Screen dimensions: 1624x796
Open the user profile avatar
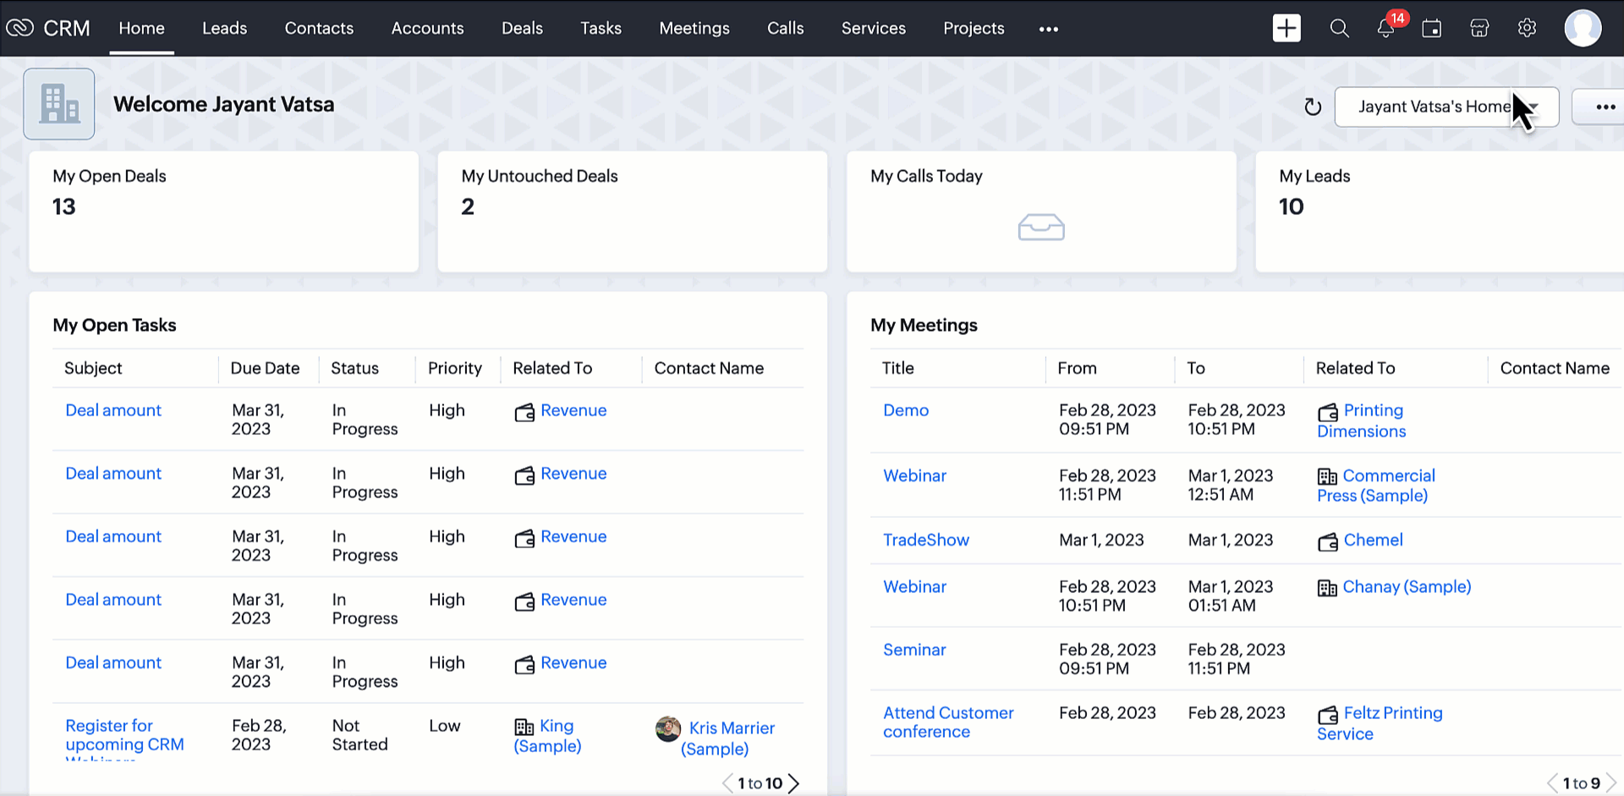point(1582,28)
